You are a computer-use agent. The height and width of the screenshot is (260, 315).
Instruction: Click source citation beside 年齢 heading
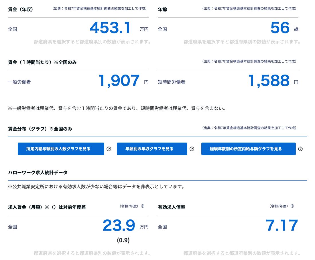(x=249, y=8)
